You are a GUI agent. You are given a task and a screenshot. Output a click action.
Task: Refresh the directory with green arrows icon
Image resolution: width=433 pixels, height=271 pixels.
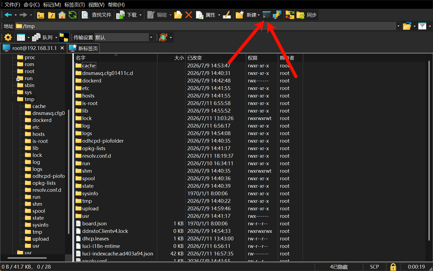click(73, 15)
